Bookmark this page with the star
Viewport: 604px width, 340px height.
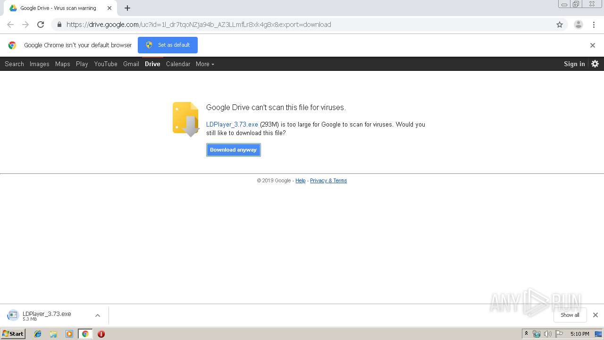[x=560, y=25]
